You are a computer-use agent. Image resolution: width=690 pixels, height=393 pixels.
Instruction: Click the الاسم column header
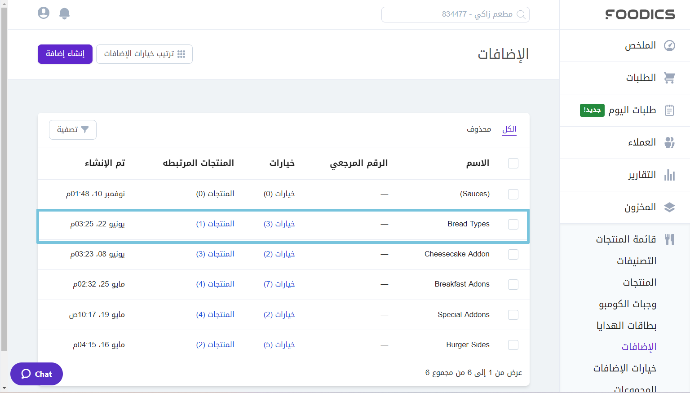click(x=478, y=163)
